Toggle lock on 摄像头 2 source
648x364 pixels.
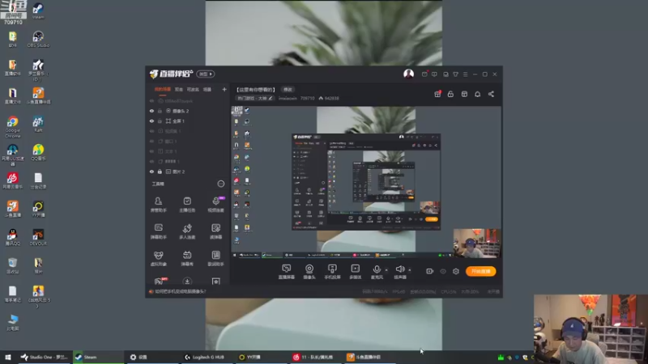pyautogui.click(x=160, y=111)
